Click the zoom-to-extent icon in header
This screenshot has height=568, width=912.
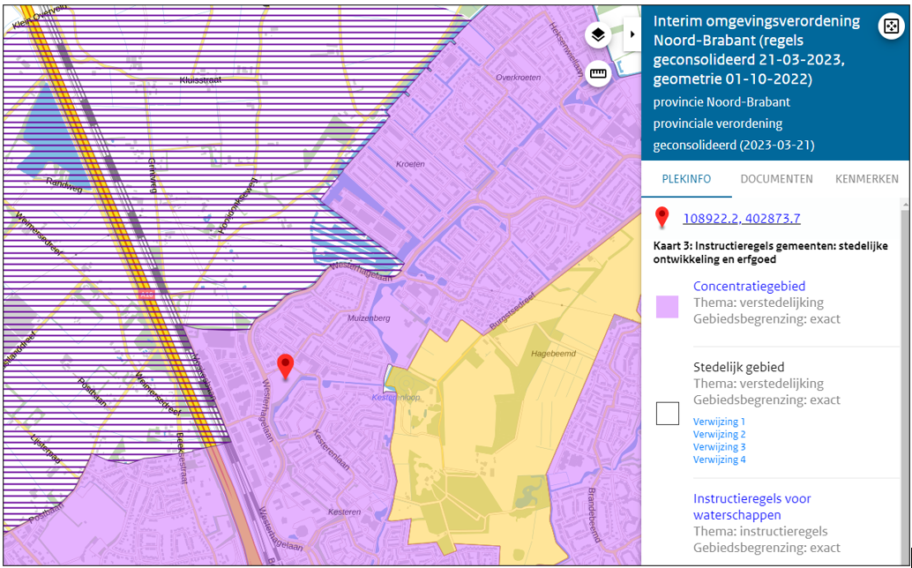point(890,26)
